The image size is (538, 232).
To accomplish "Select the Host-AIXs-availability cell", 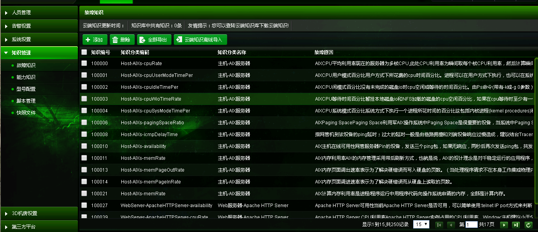I will point(143,146).
